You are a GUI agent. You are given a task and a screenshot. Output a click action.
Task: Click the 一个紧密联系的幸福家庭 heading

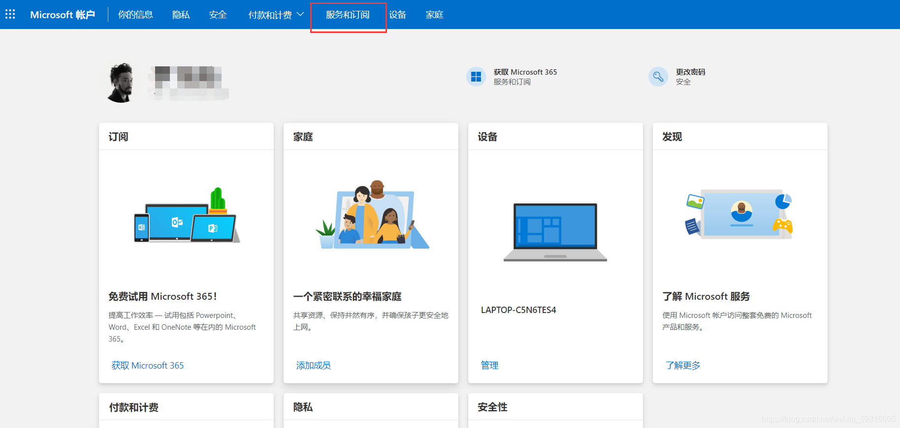347,296
